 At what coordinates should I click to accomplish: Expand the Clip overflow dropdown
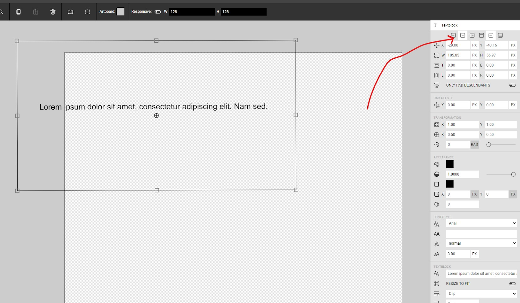click(482, 294)
